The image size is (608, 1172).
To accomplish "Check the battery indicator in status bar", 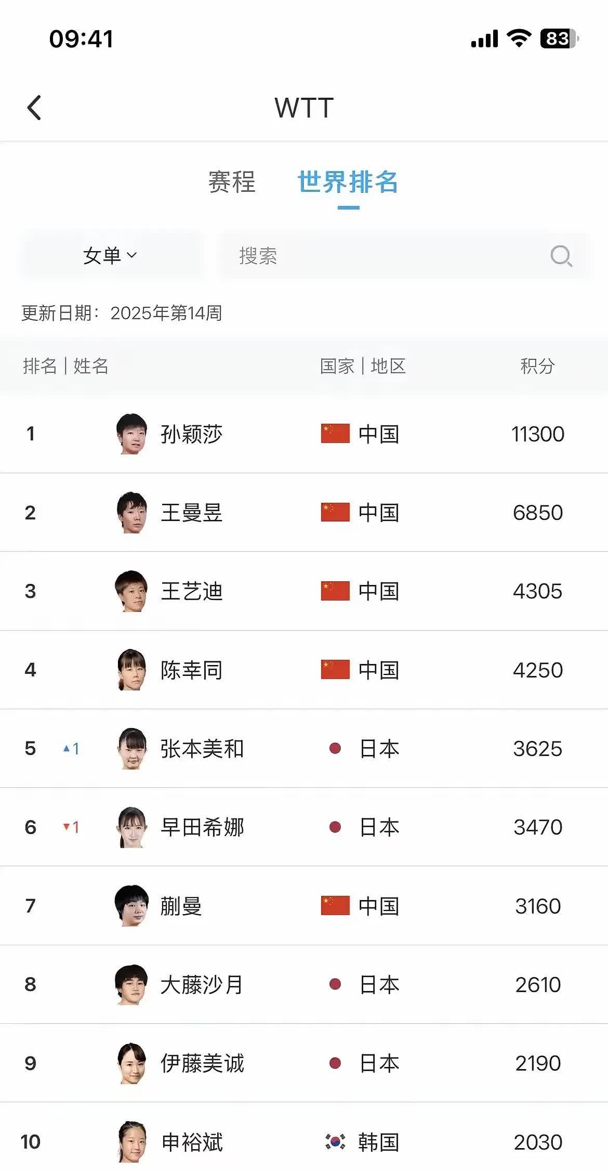I will pyautogui.click(x=560, y=38).
